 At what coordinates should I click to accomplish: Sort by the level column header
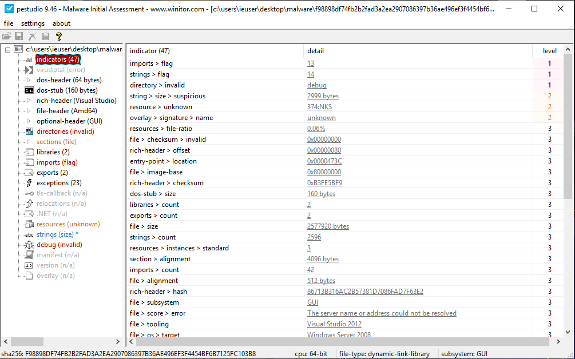tap(548, 50)
